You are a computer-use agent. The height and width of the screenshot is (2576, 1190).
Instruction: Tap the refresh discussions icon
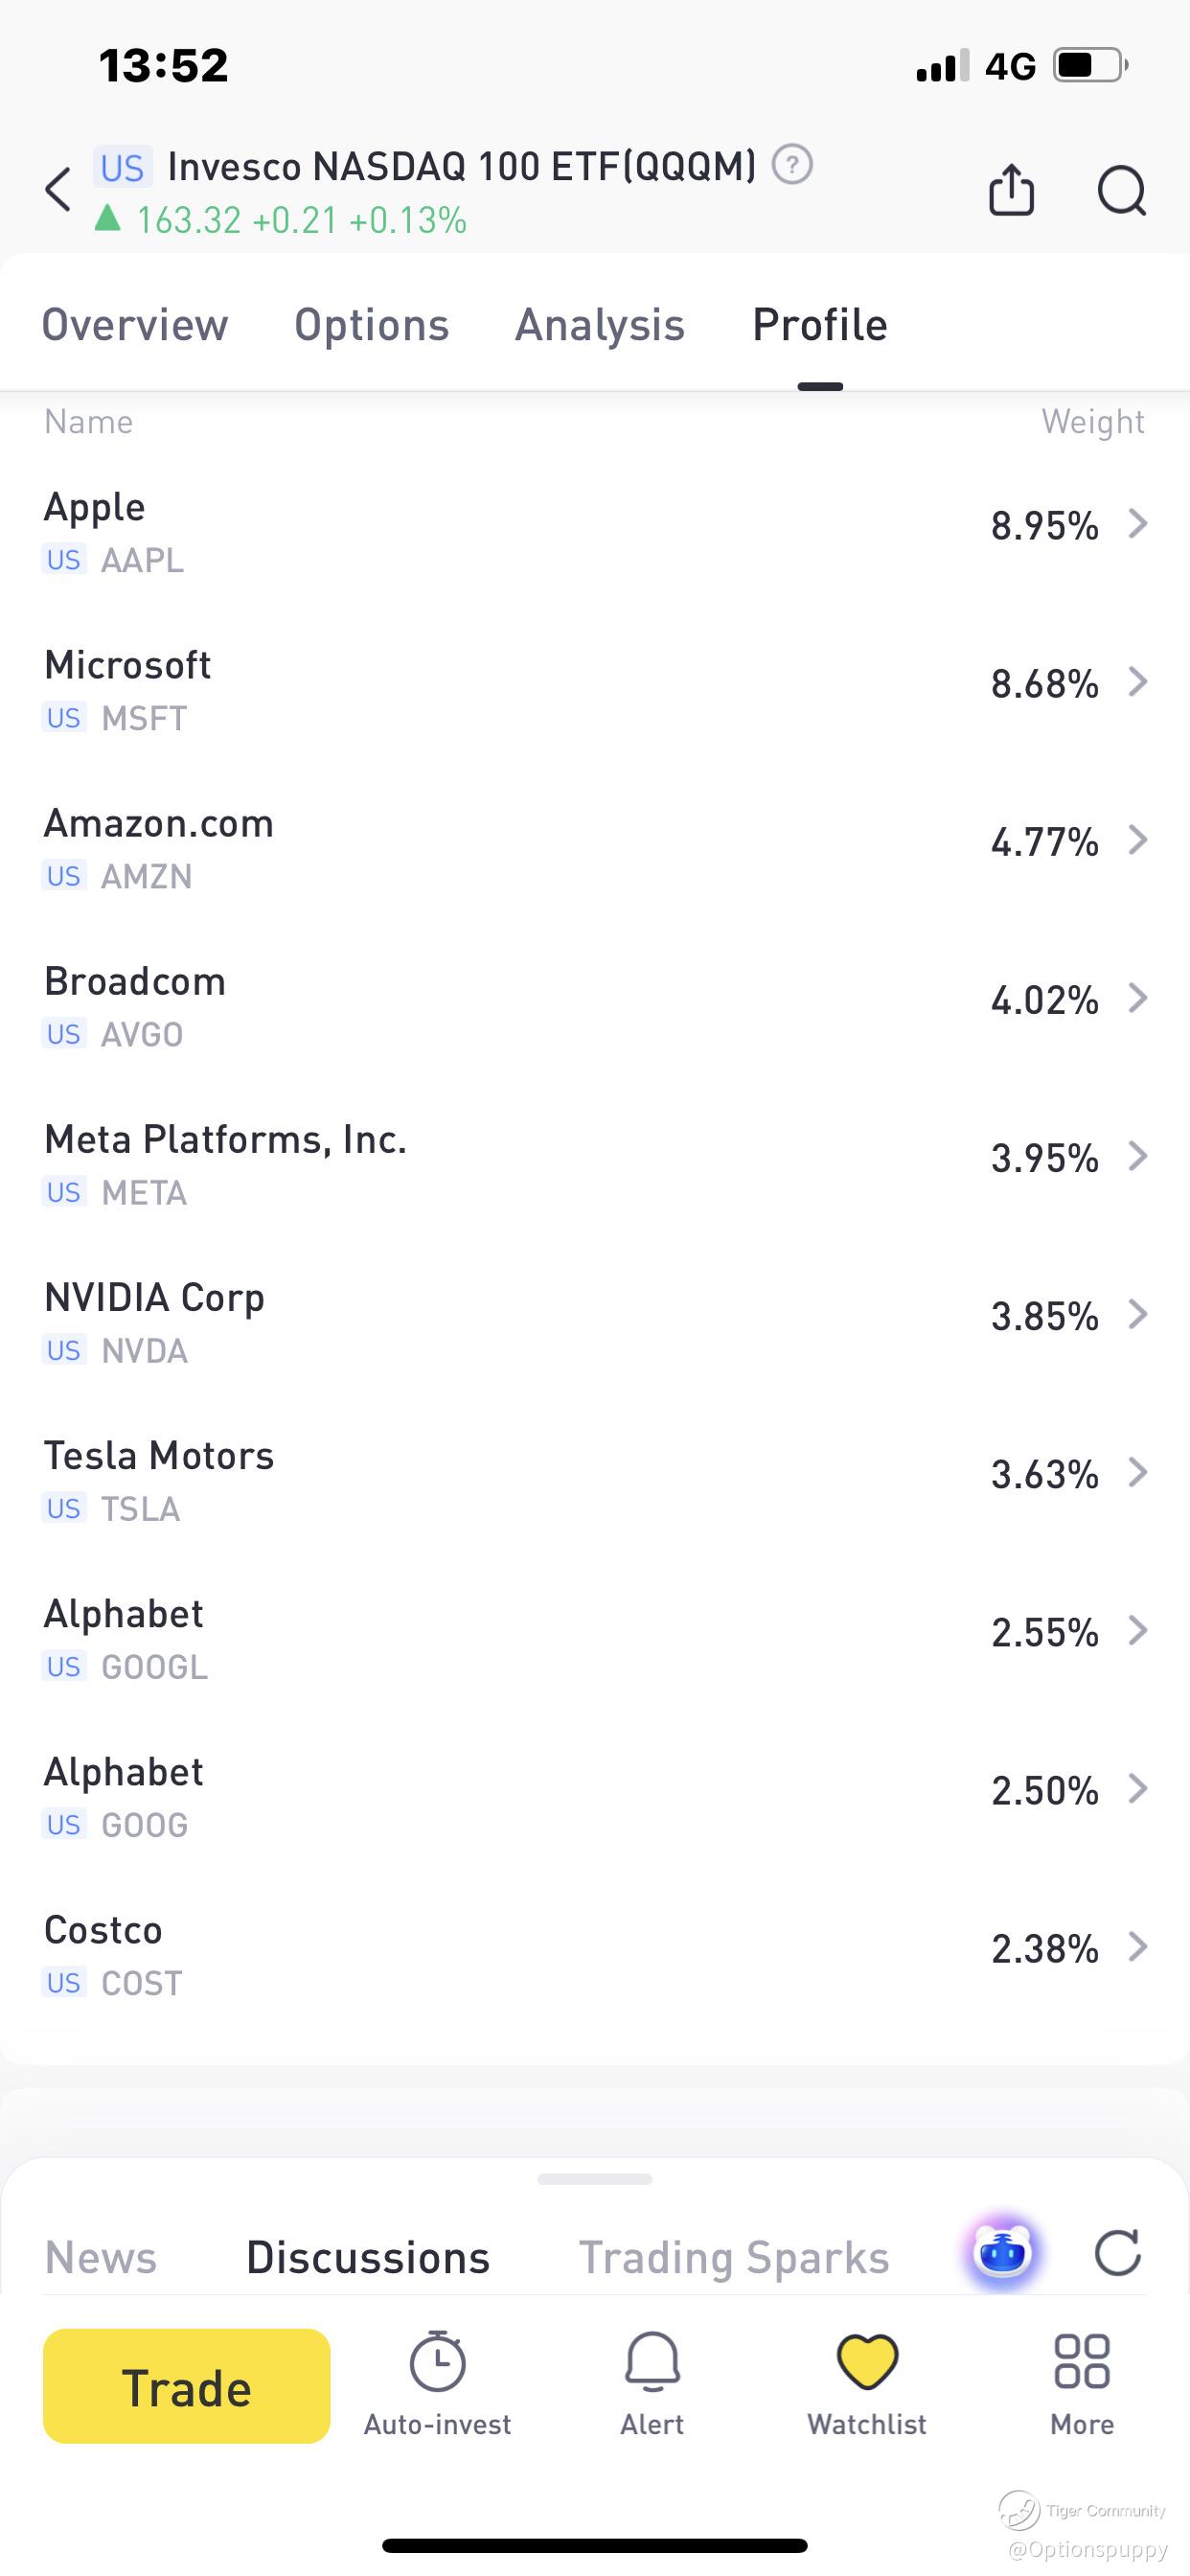(x=1117, y=2253)
